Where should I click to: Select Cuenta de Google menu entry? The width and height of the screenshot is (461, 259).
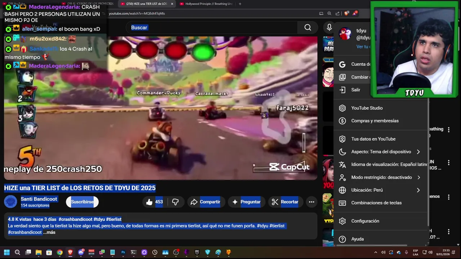353,64
